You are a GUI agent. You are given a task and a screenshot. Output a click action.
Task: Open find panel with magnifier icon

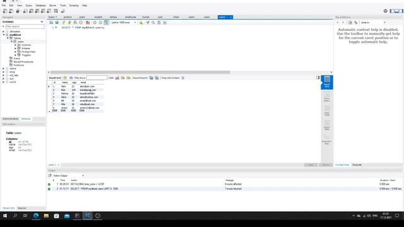pyautogui.click(x=153, y=23)
